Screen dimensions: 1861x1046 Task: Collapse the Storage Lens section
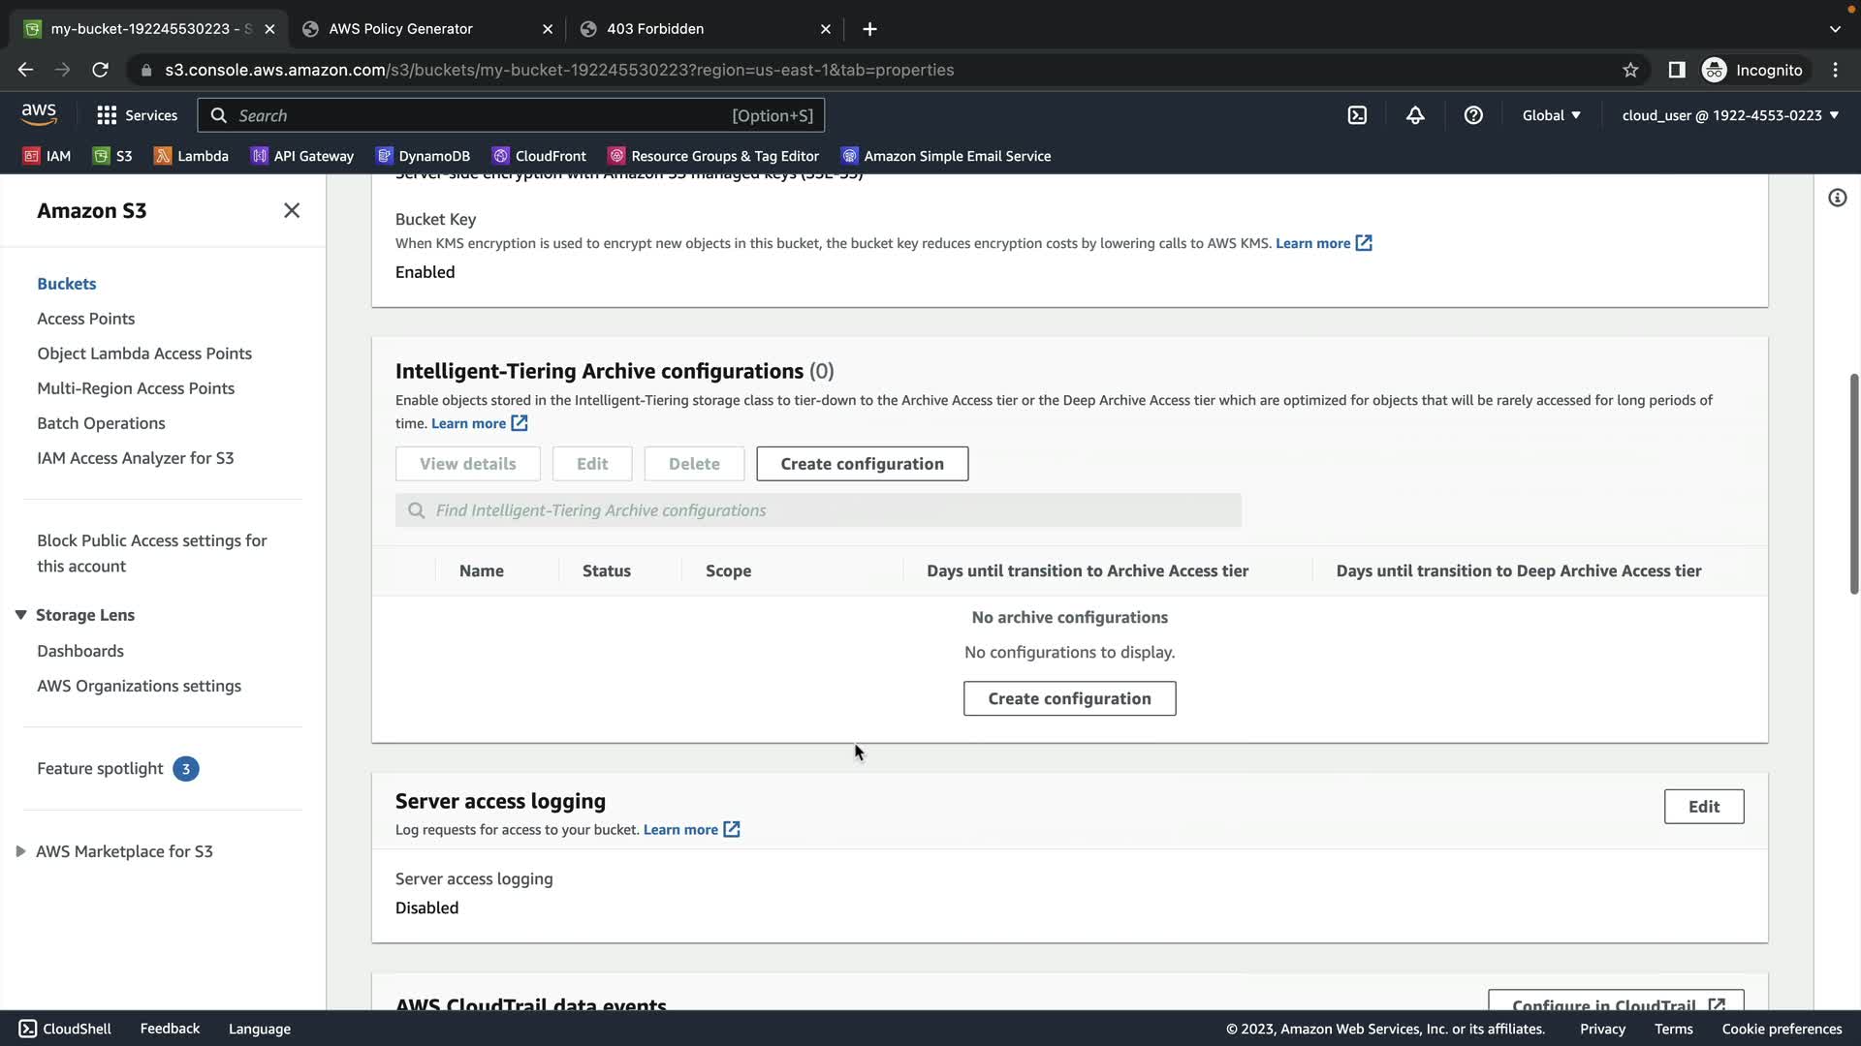pos(20,615)
